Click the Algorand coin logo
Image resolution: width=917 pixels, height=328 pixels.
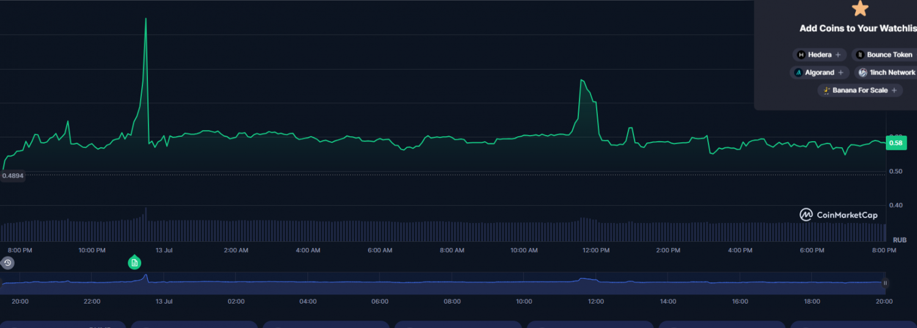point(798,73)
